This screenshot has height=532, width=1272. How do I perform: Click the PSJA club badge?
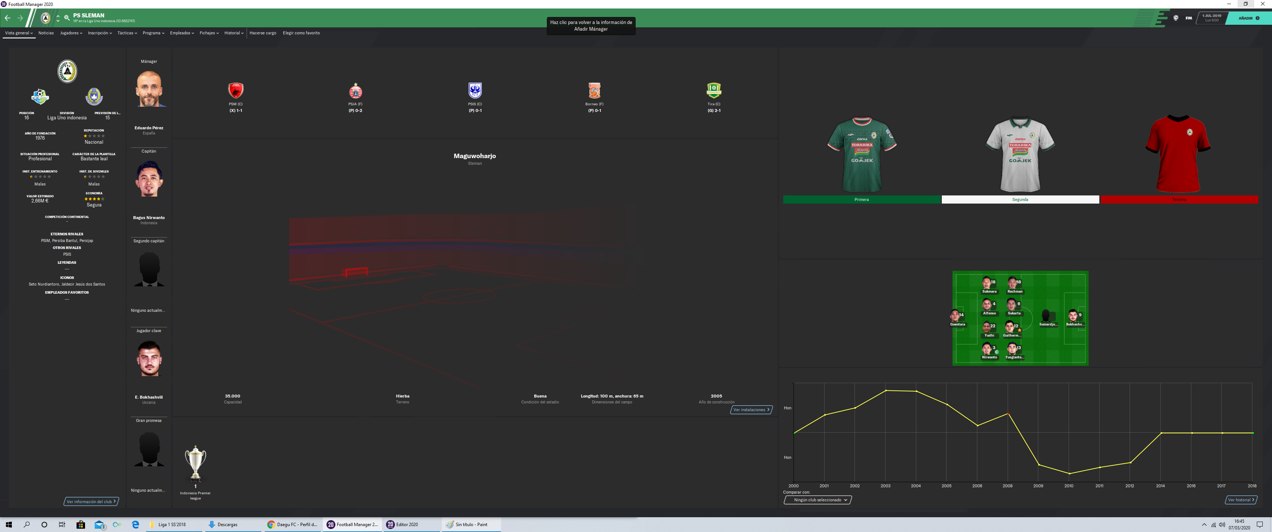(x=355, y=90)
